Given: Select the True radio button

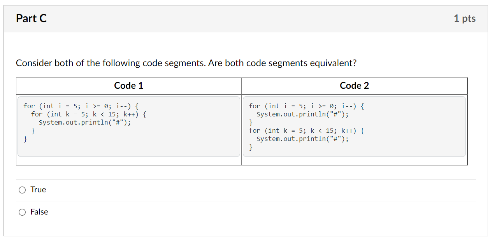Looking at the screenshot, I should [22, 190].
